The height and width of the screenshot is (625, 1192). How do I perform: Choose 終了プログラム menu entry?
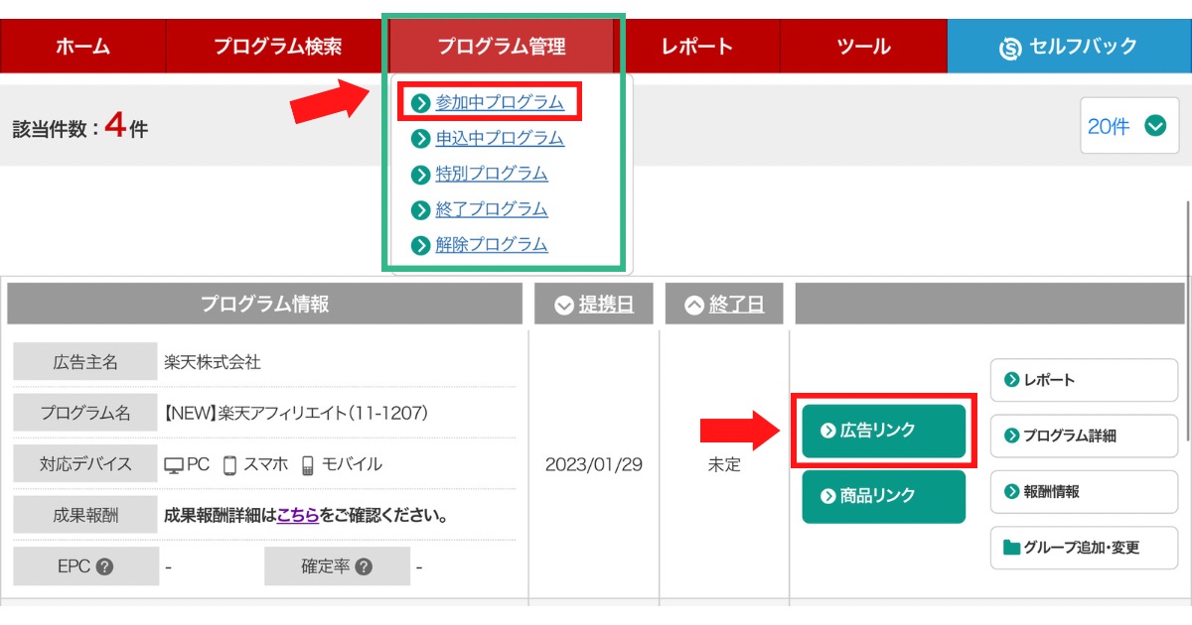(x=492, y=209)
